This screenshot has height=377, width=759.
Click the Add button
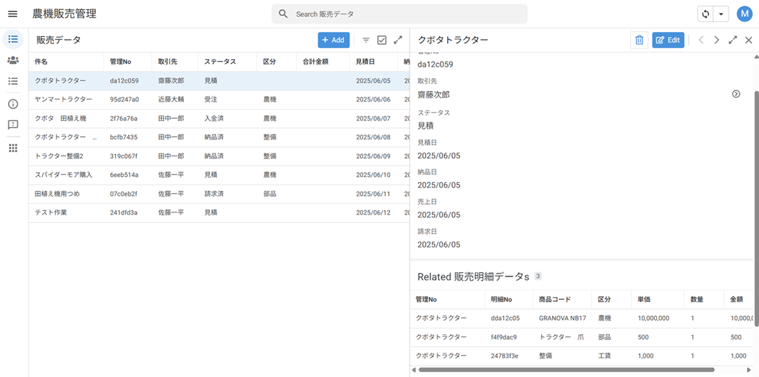[x=333, y=40]
